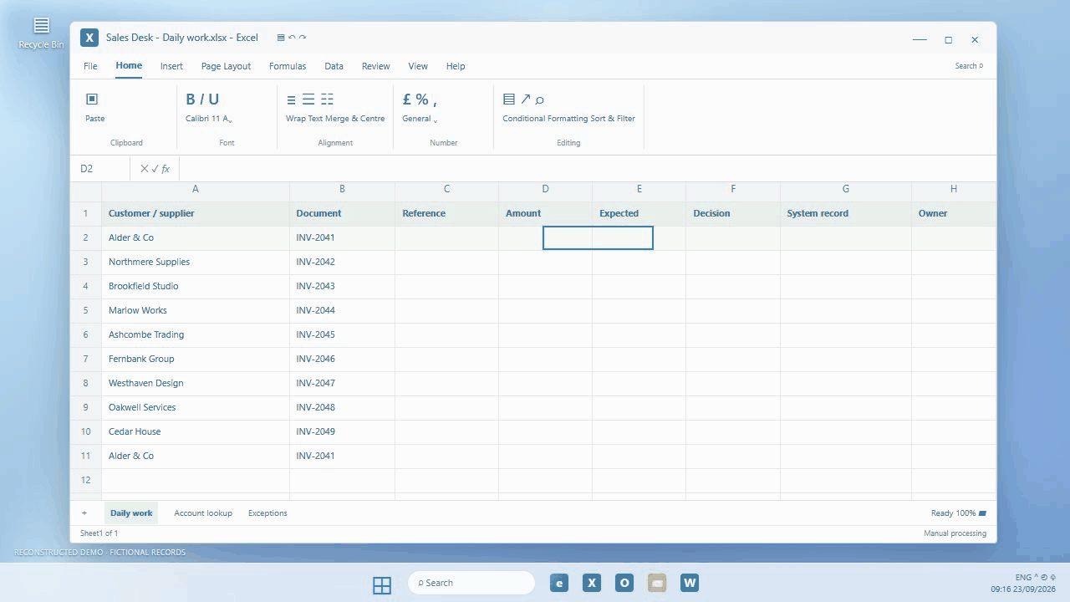Open Insert Function with the fx icon
Image resolution: width=1070 pixels, height=602 pixels.
pos(166,169)
